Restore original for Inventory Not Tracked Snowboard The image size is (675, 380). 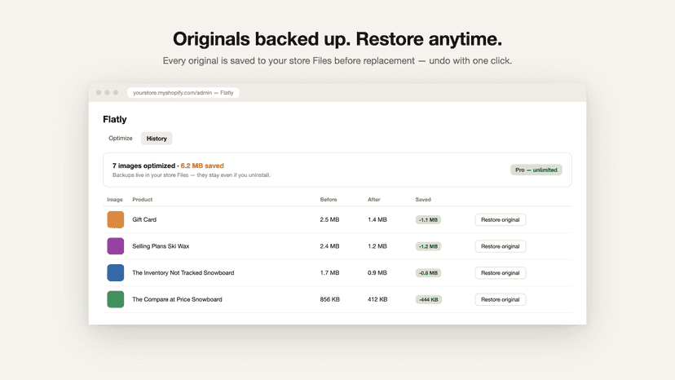(x=501, y=272)
